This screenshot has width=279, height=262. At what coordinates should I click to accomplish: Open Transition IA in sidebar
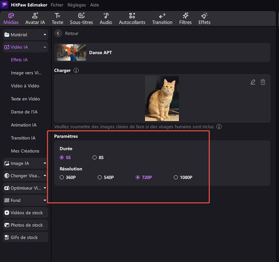pos(23,138)
